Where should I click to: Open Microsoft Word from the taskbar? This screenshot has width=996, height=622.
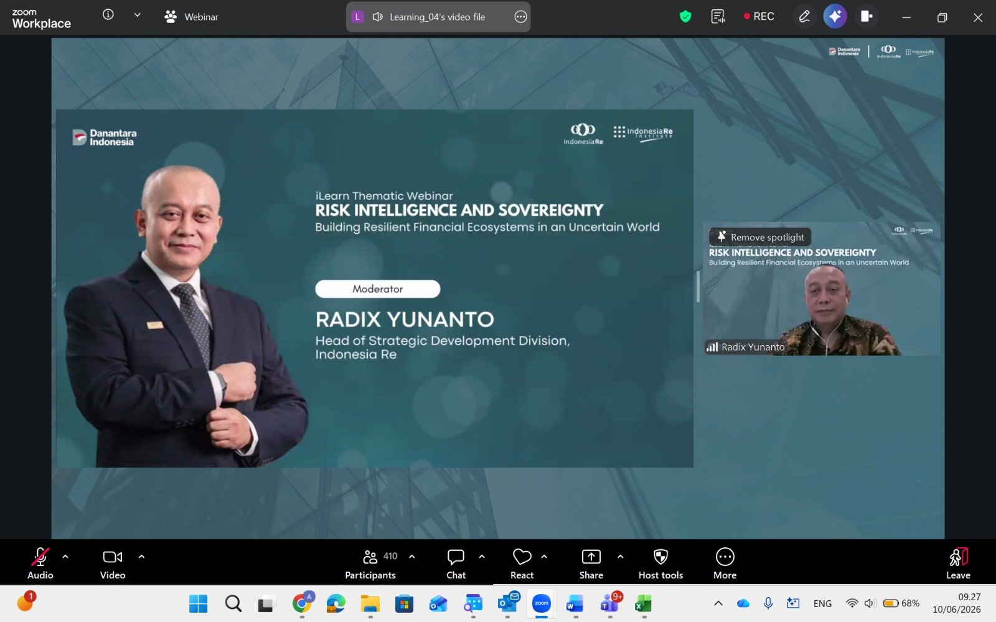[575, 603]
